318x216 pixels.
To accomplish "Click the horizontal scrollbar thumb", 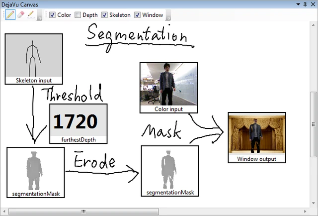I will pos(83,212).
